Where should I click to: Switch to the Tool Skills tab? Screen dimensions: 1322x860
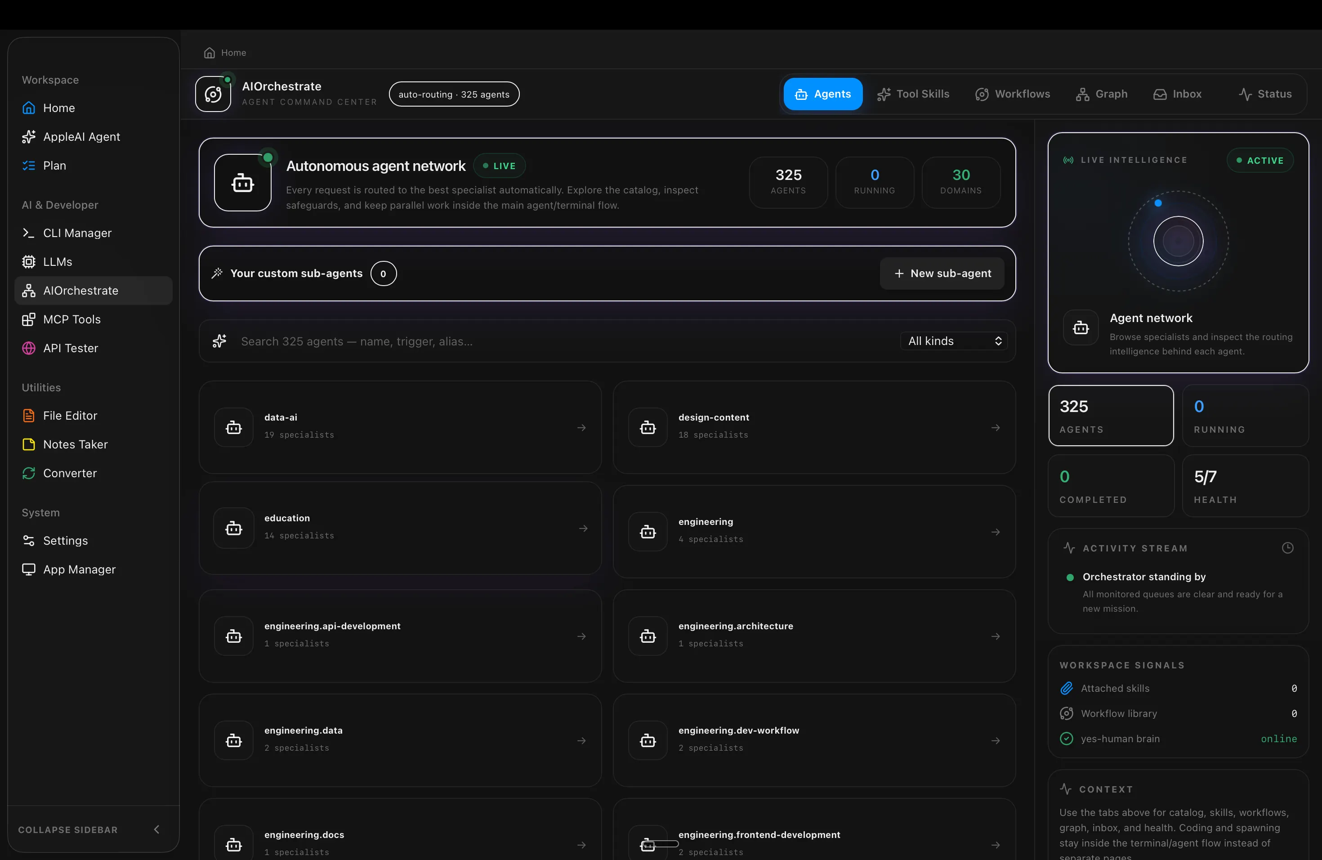click(913, 94)
